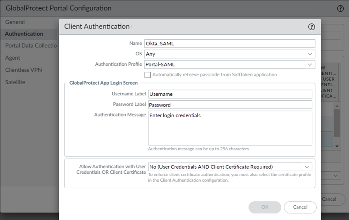
Task: Click into the Password Label field
Action: tap(230, 105)
